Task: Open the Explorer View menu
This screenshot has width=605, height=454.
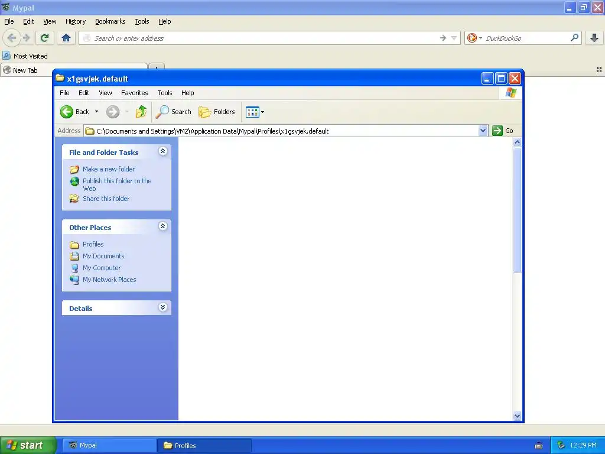Action: [x=105, y=93]
